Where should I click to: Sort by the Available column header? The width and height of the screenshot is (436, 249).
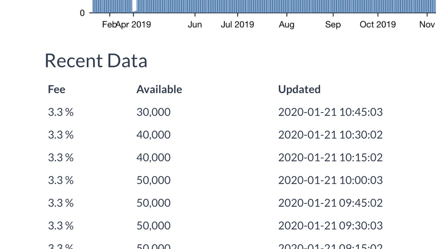[159, 89]
